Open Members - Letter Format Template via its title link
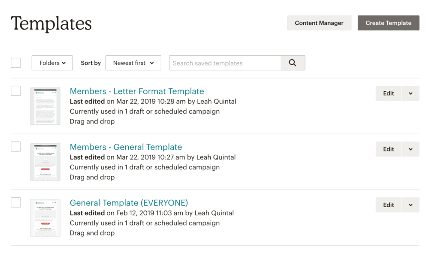This screenshot has height=274, width=429. tap(137, 91)
